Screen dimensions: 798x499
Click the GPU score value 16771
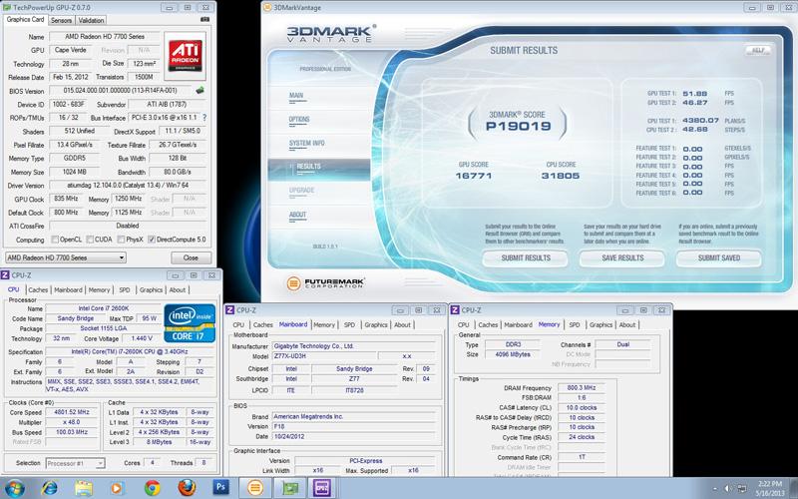474,176
